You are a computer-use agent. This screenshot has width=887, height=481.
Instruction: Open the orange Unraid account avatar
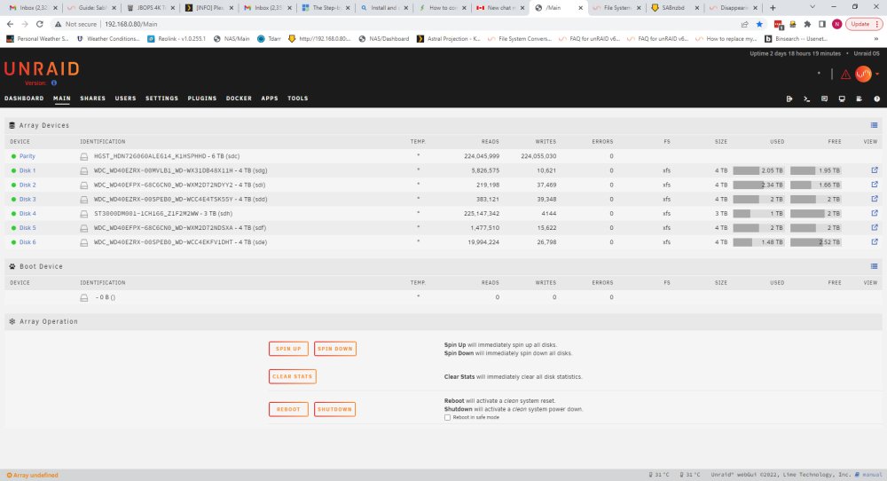tap(863, 74)
